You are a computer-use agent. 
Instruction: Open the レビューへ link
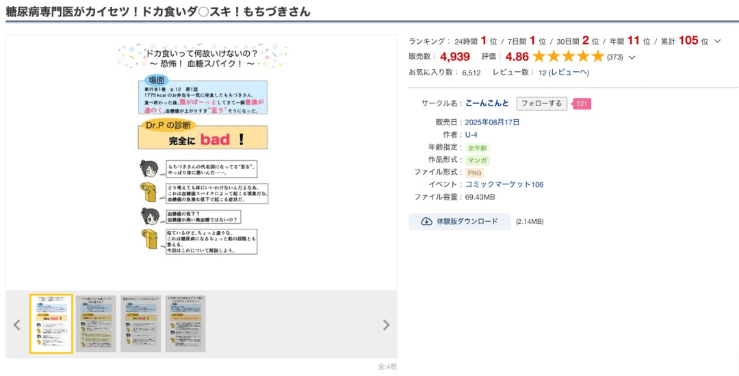point(569,73)
